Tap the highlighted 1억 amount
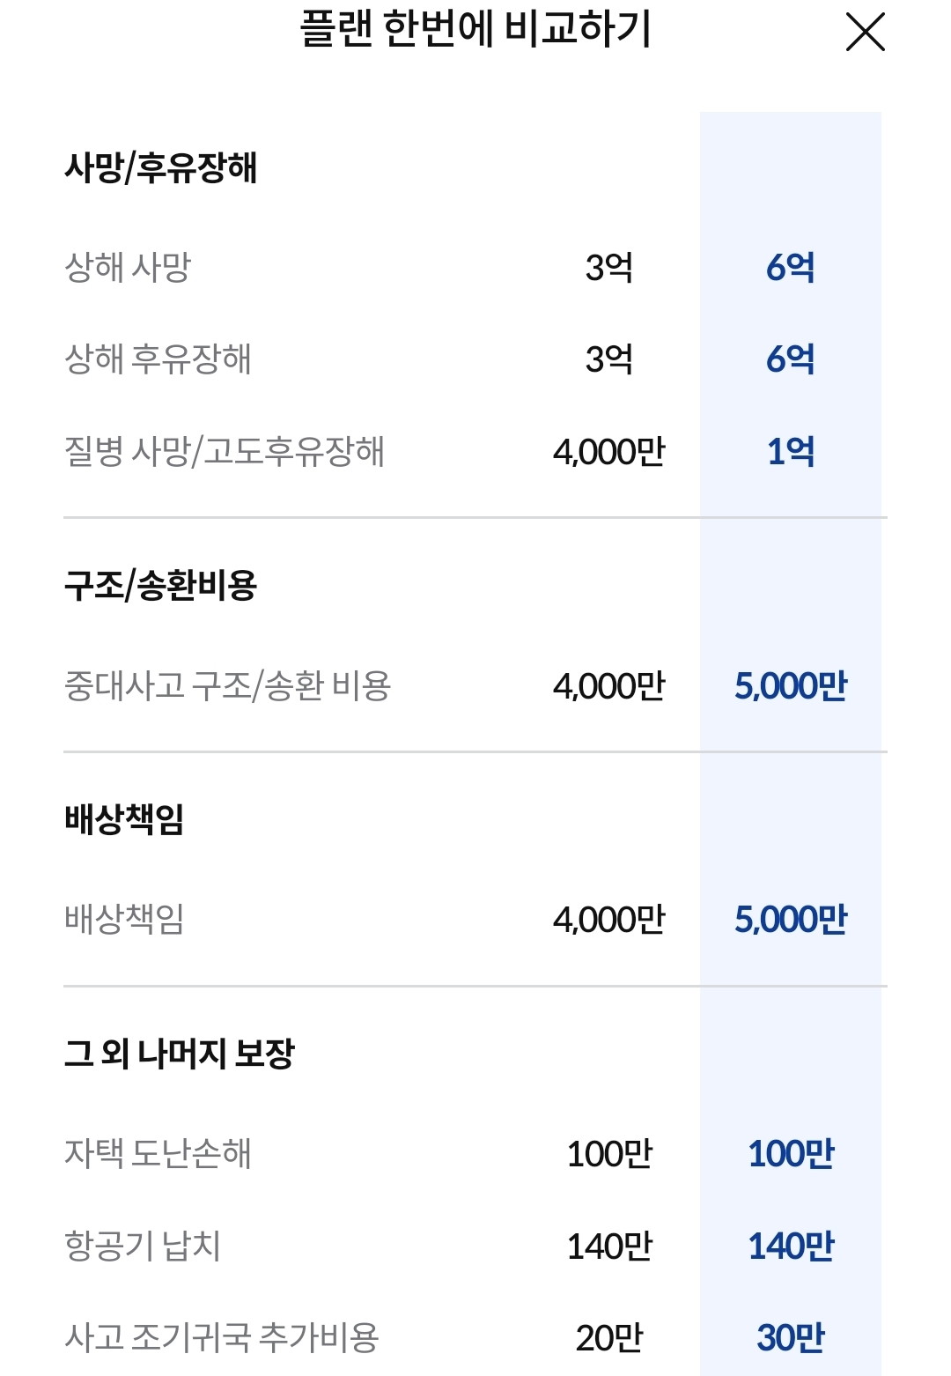The height and width of the screenshot is (1376, 951). [790, 451]
